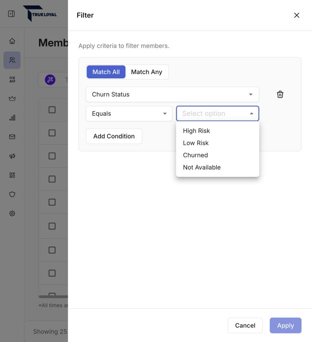Go to Home via house icon
Screen dimensions: 312x342
click(12, 41)
